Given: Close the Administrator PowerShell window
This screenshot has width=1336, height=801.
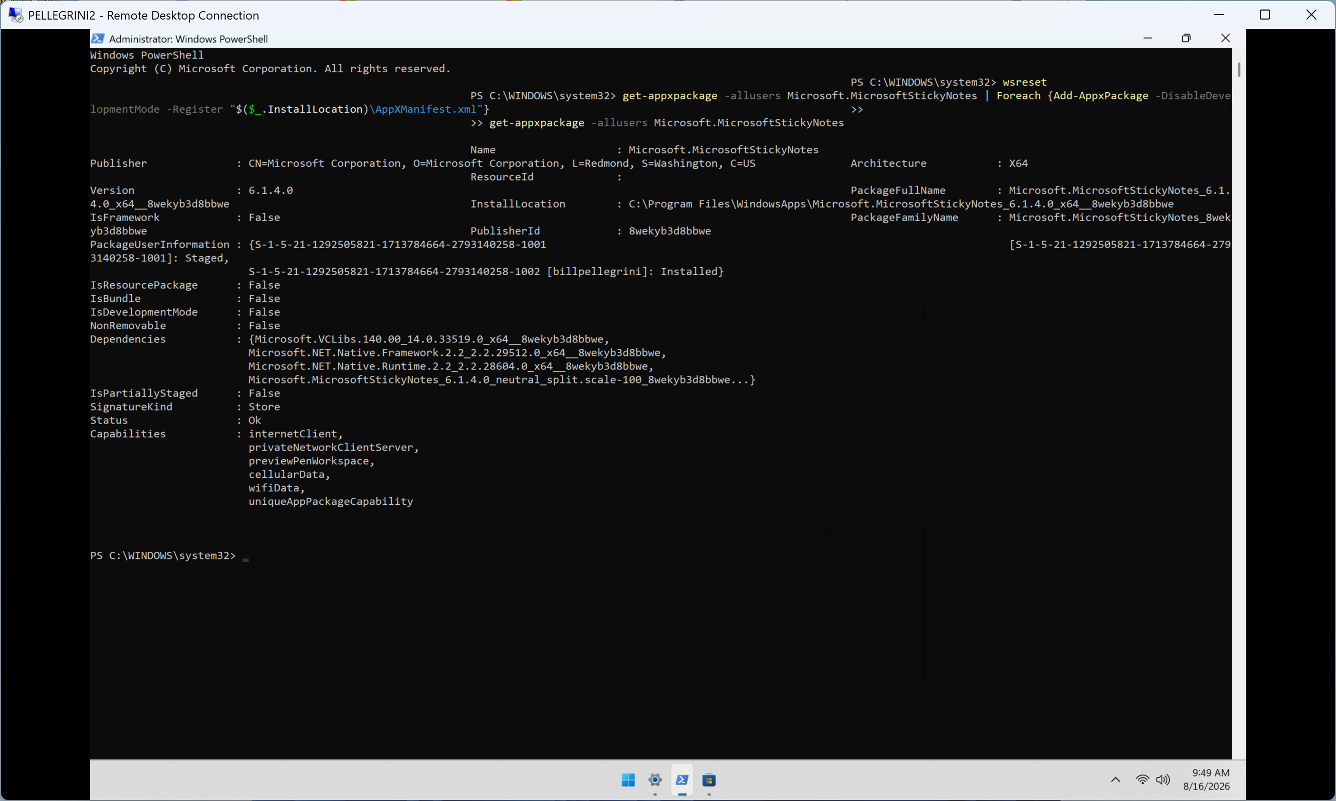Looking at the screenshot, I should [1225, 38].
